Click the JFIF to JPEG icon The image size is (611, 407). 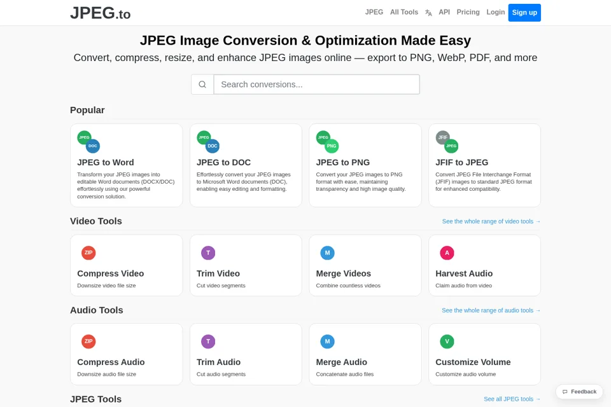(447, 142)
